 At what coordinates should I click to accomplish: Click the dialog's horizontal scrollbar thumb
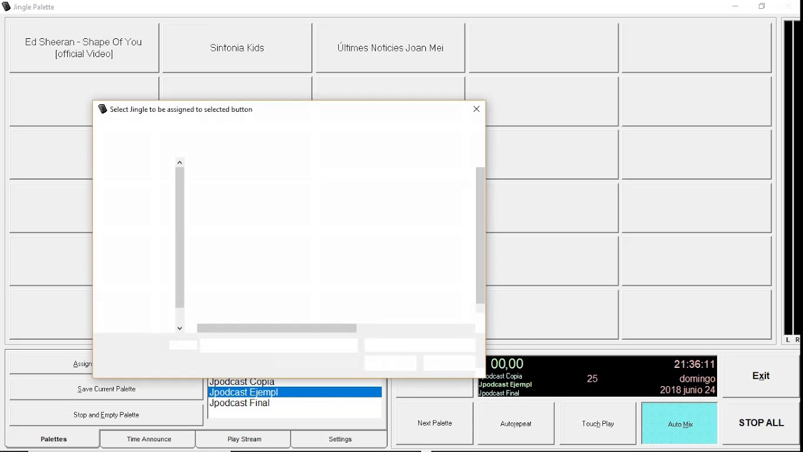coord(277,328)
